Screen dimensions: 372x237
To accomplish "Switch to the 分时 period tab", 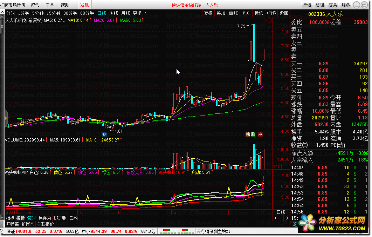I will click(x=11, y=13).
